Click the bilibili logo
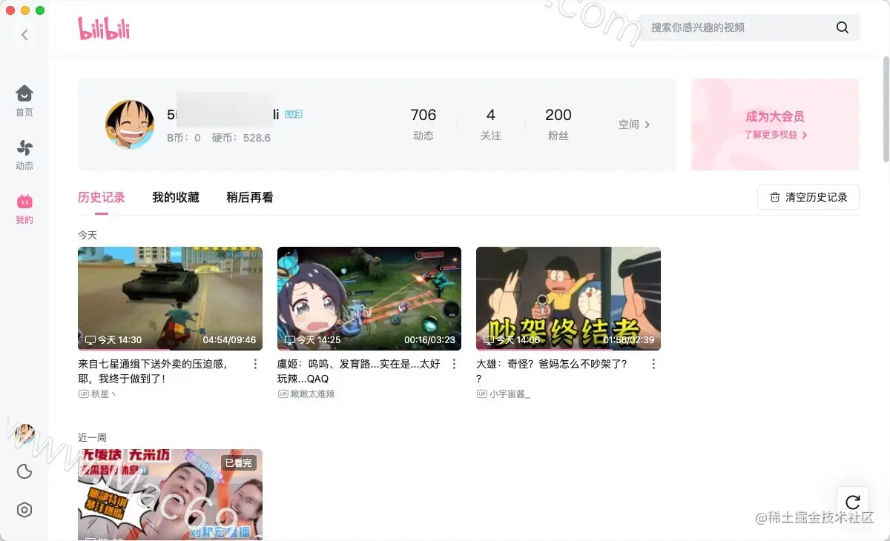This screenshot has height=541, width=890. click(x=104, y=28)
